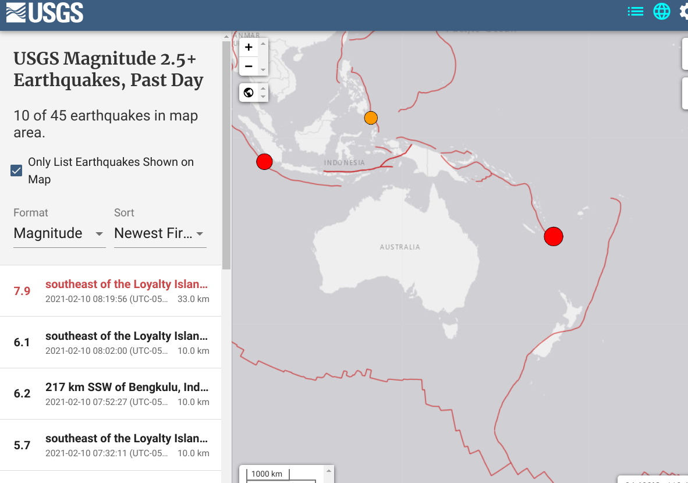Select red earthquake marker southeast of Loyalty Islands
The width and height of the screenshot is (688, 483).
[554, 236]
